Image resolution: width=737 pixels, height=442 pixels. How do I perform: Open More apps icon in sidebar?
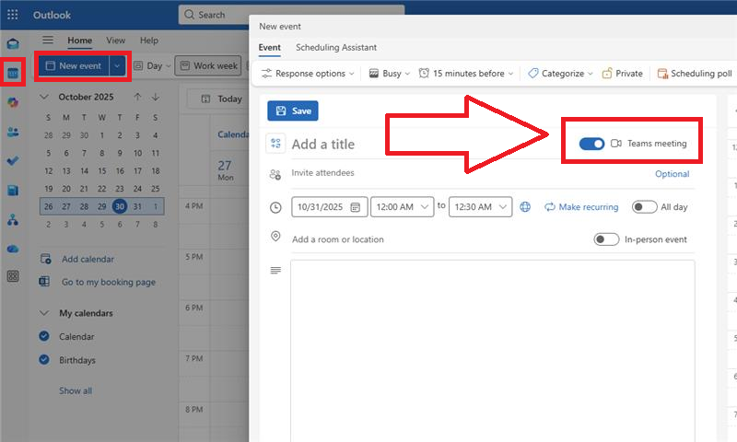13,276
